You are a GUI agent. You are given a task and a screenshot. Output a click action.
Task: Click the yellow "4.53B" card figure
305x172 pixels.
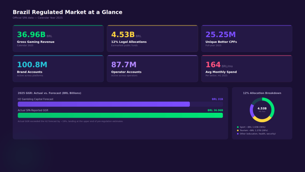pos(123,34)
